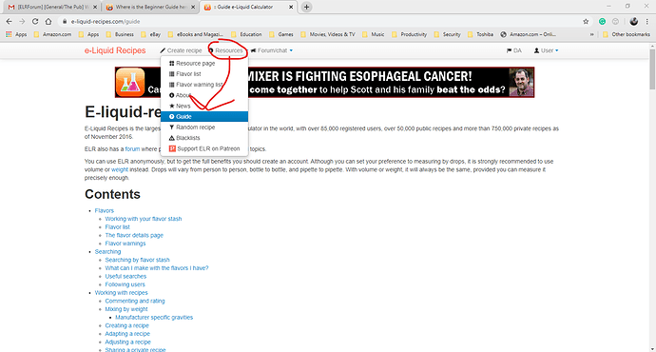656x352 pixels.
Task: Open the Productivity bookmark folder
Action: 409,34
